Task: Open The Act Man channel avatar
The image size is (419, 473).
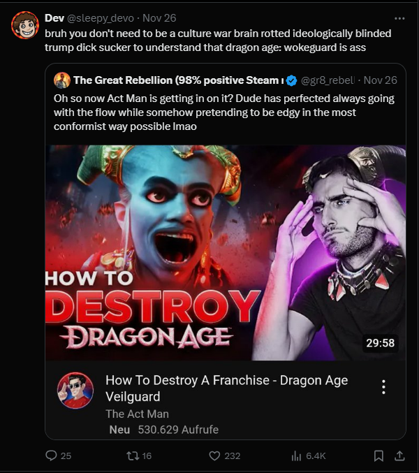Action: [75, 391]
